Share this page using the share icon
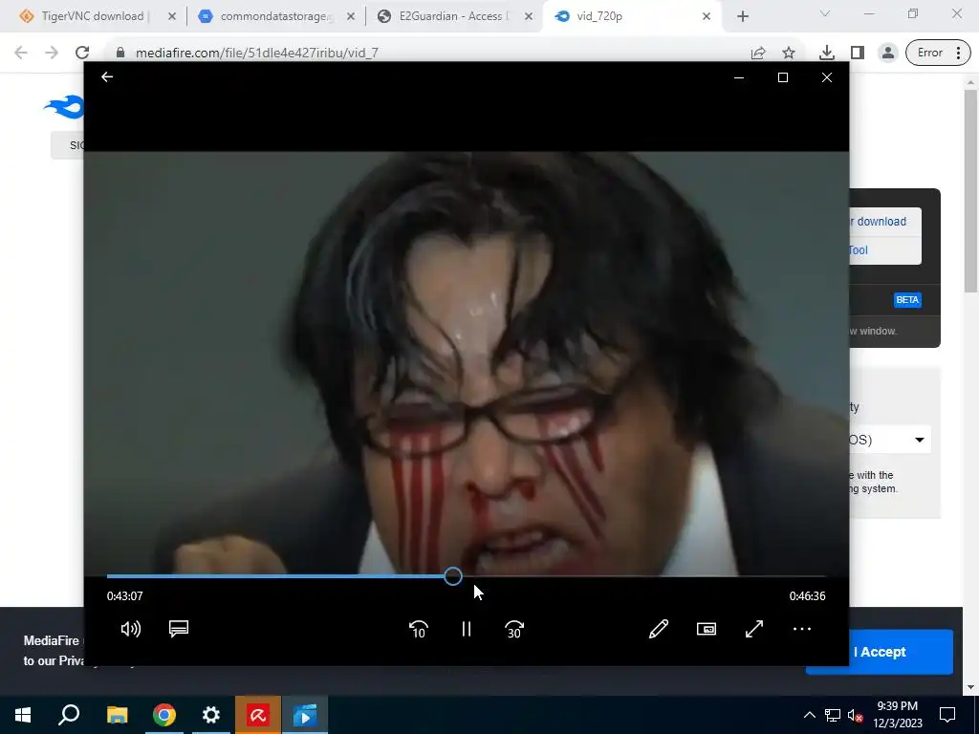This screenshot has height=734, width=979. coord(758,53)
